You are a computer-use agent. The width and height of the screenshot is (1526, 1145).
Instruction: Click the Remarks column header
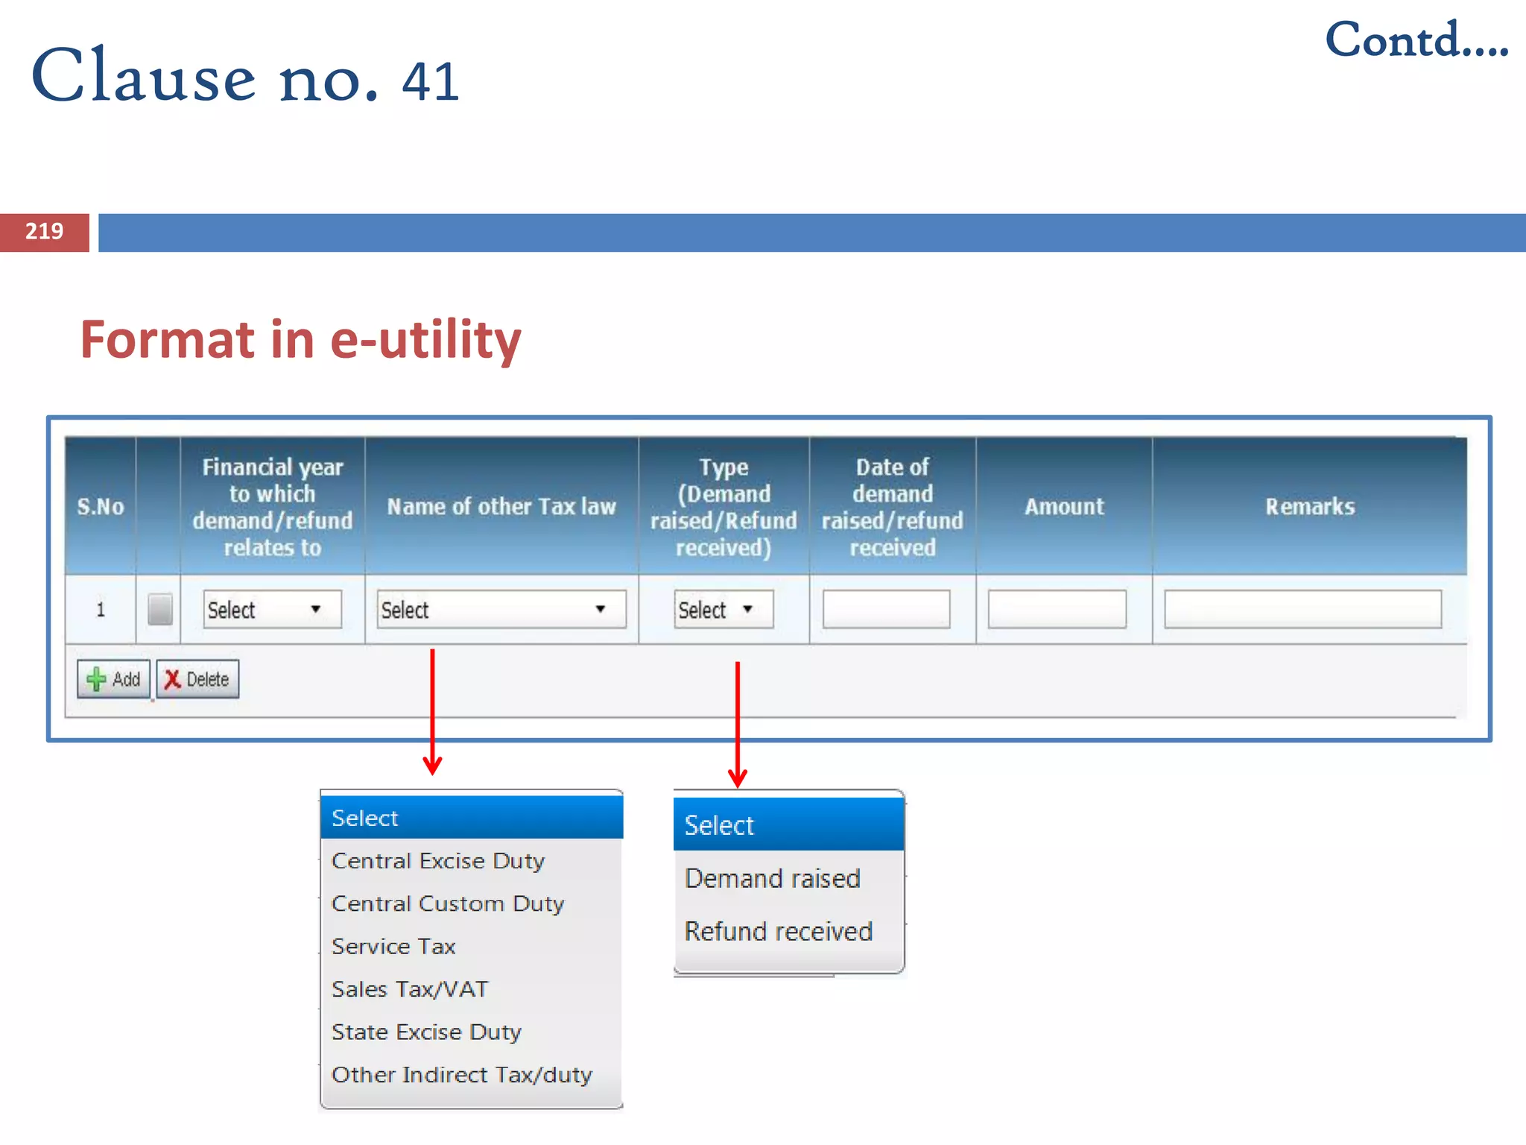pos(1310,506)
